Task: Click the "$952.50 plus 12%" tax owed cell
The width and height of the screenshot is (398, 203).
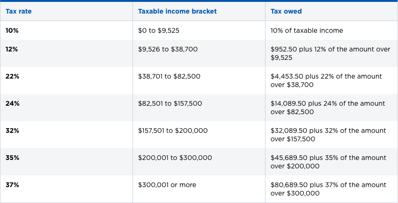Action: pyautogui.click(x=330, y=53)
